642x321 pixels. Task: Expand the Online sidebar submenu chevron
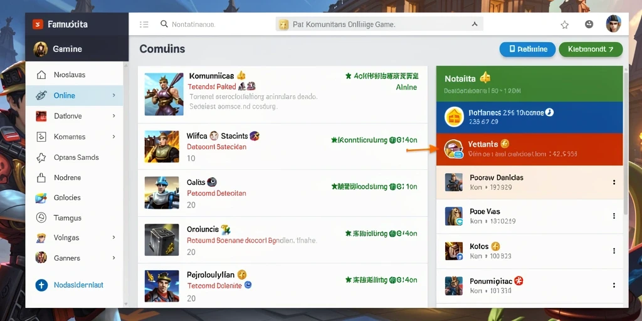[x=114, y=95]
